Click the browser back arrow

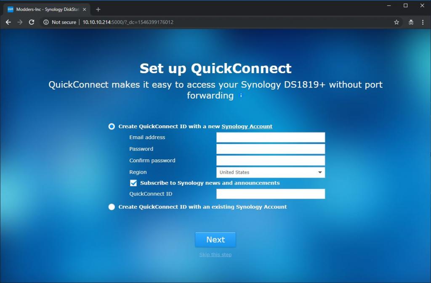(8, 22)
